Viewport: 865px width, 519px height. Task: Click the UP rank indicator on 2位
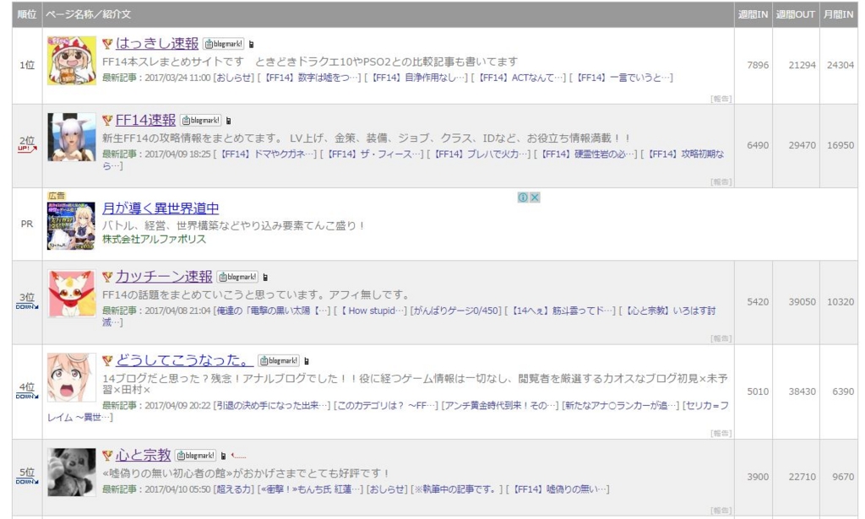[27, 149]
